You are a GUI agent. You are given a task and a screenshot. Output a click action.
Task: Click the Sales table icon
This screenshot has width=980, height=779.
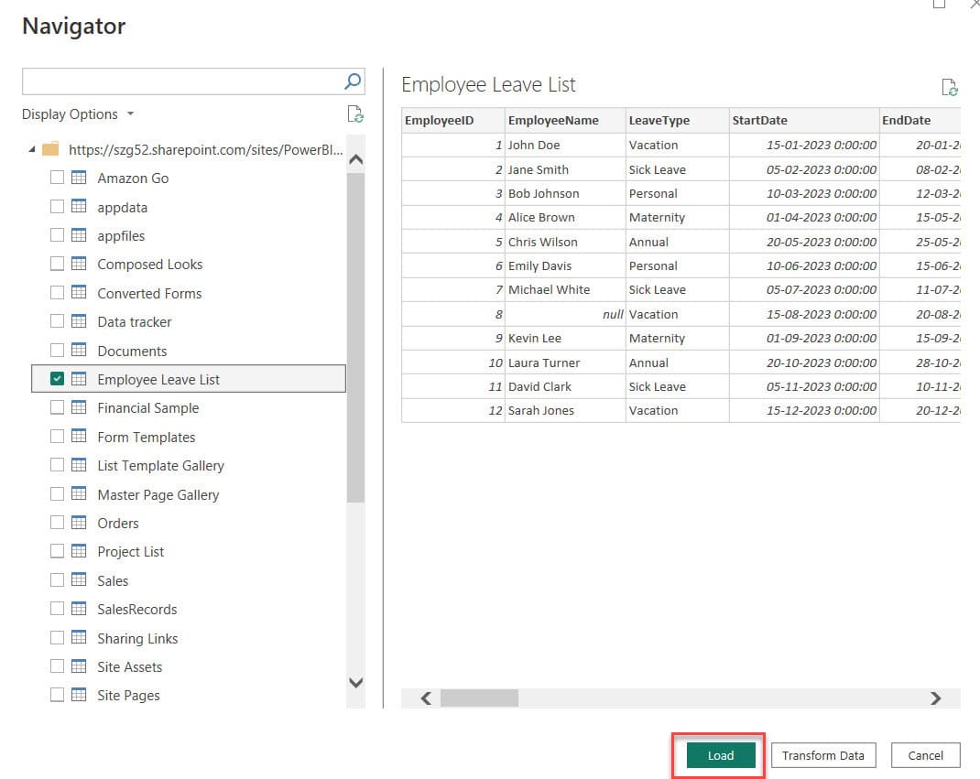pyautogui.click(x=79, y=579)
